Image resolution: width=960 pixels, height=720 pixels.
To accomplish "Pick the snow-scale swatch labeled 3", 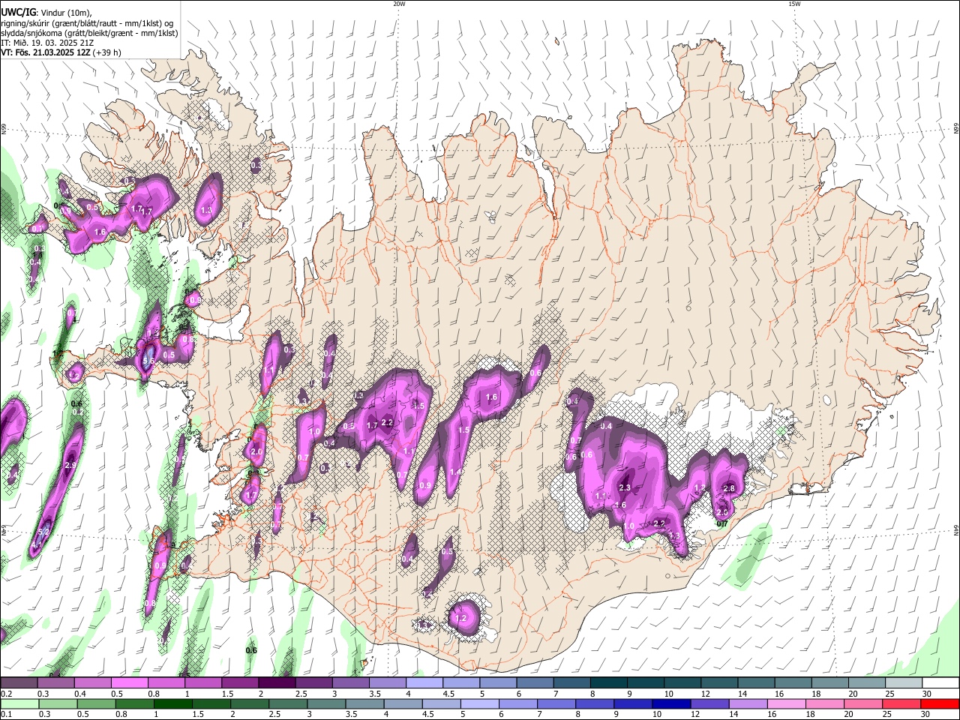I will pos(351,683).
